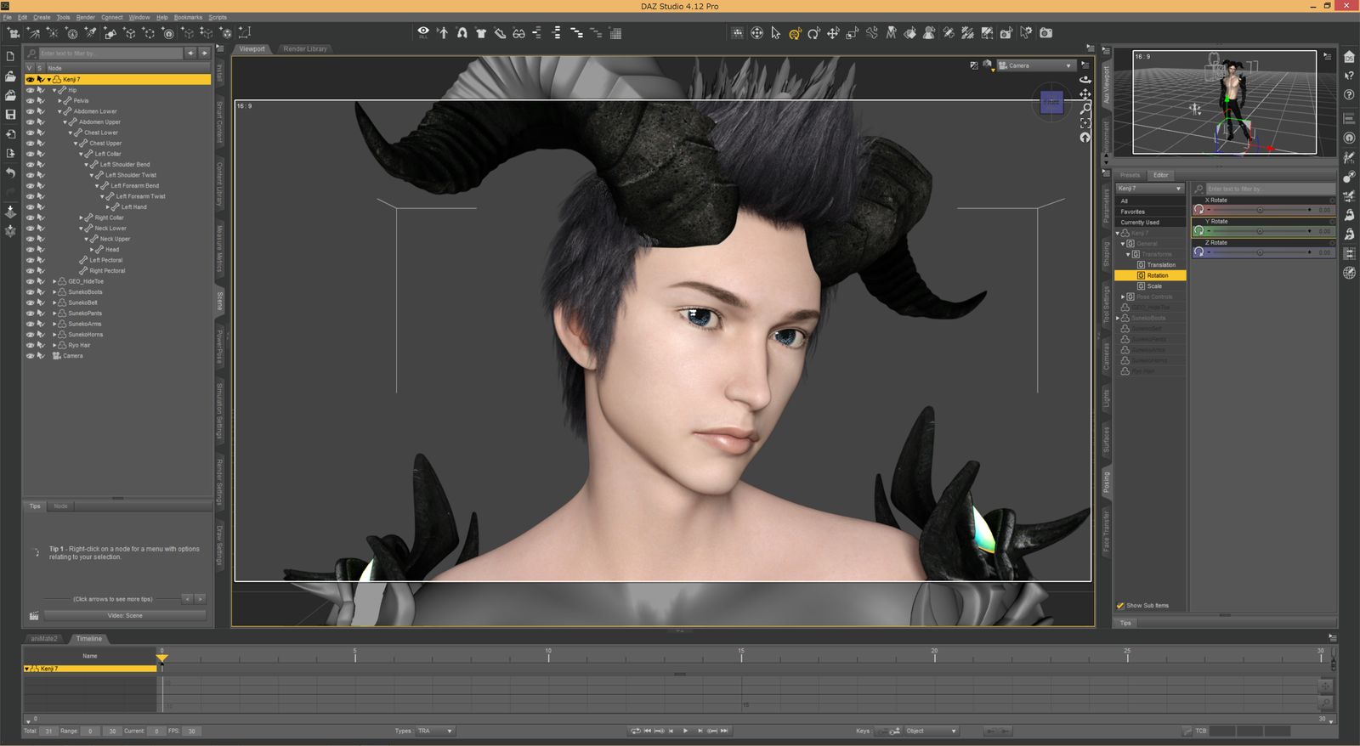Click the timeline Play button
Image resolution: width=1360 pixels, height=746 pixels.
685,731
